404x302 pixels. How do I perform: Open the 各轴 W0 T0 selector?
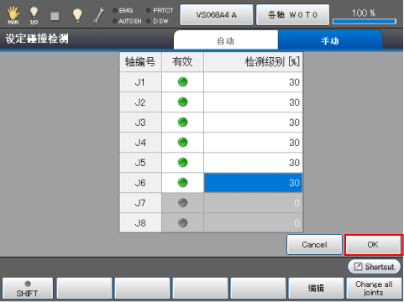click(292, 14)
